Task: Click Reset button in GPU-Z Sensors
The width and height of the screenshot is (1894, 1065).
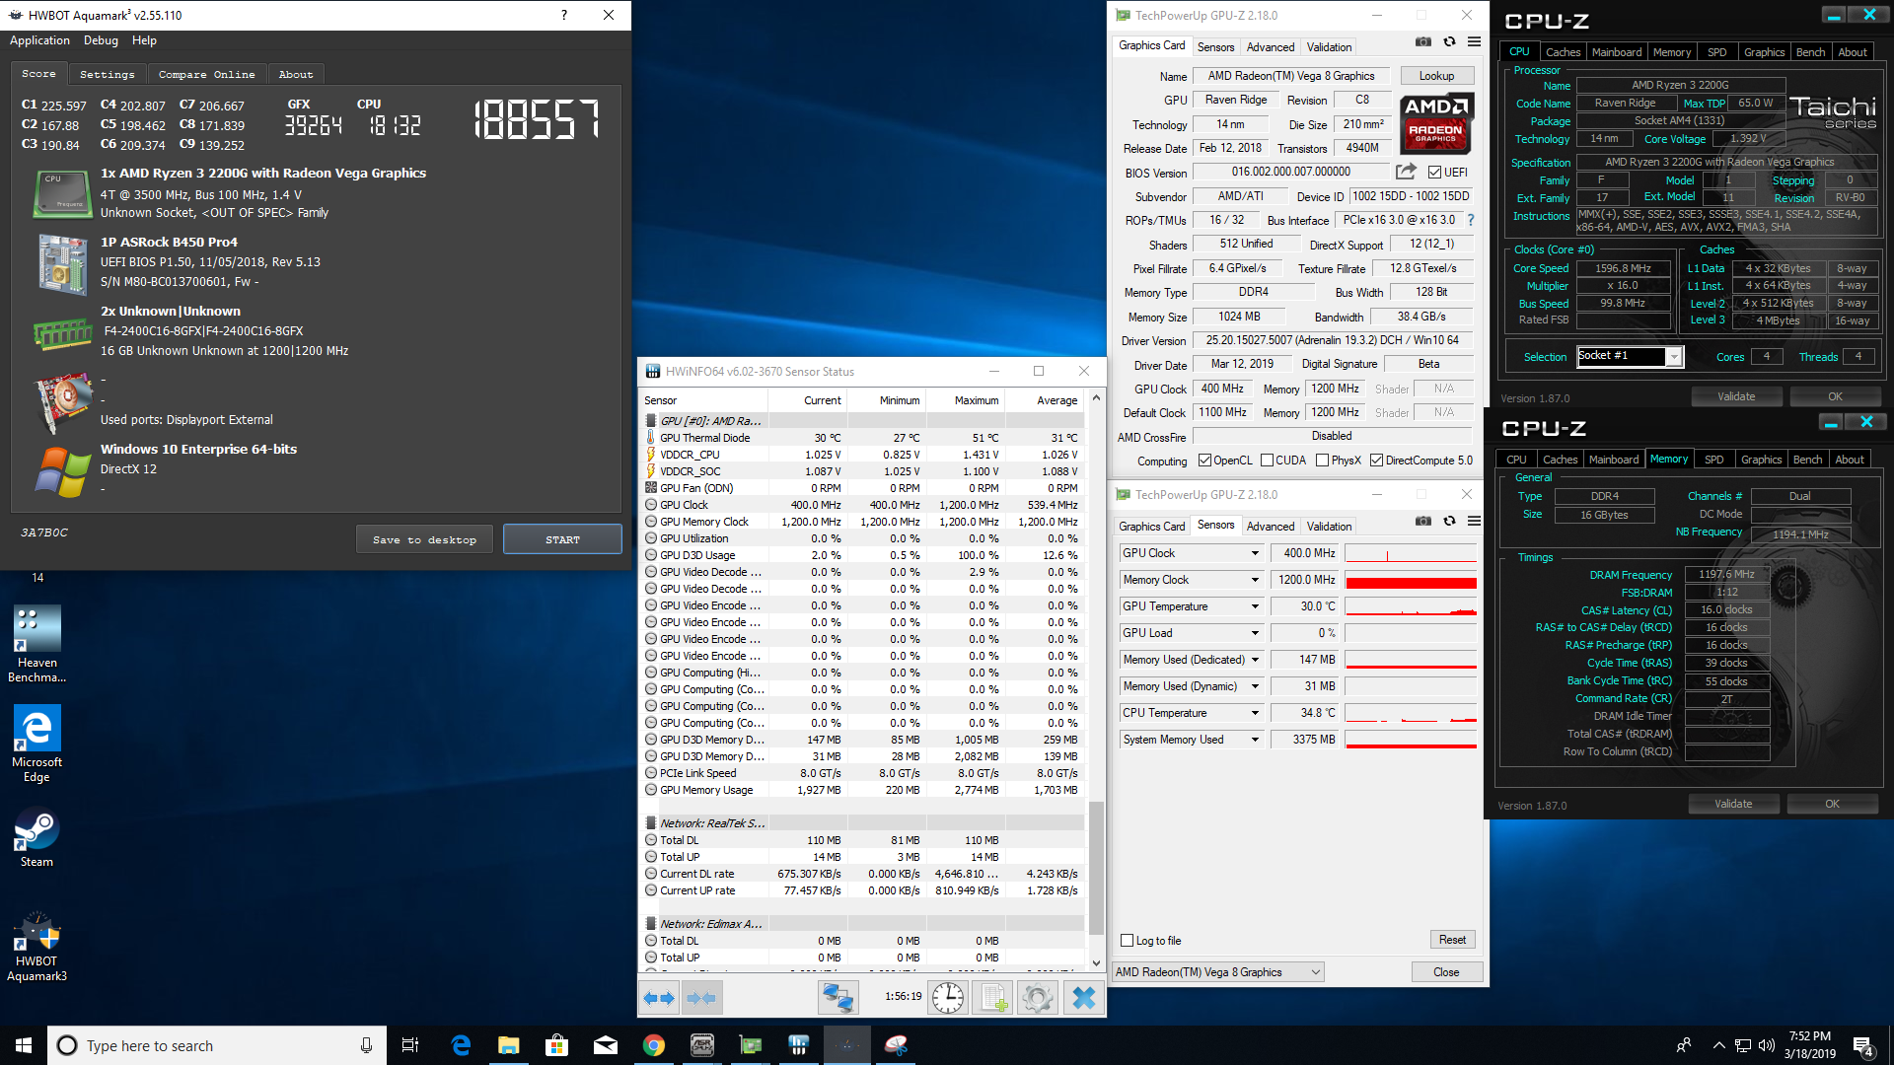Action: click(1452, 940)
